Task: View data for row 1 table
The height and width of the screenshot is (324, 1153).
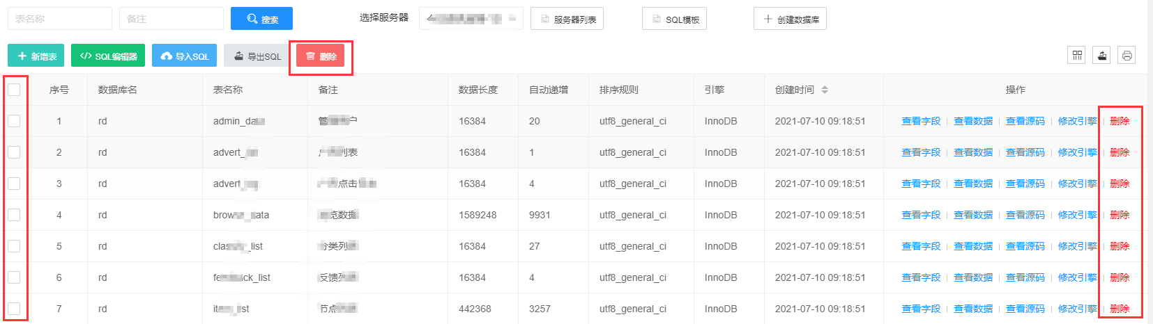Action: (973, 121)
